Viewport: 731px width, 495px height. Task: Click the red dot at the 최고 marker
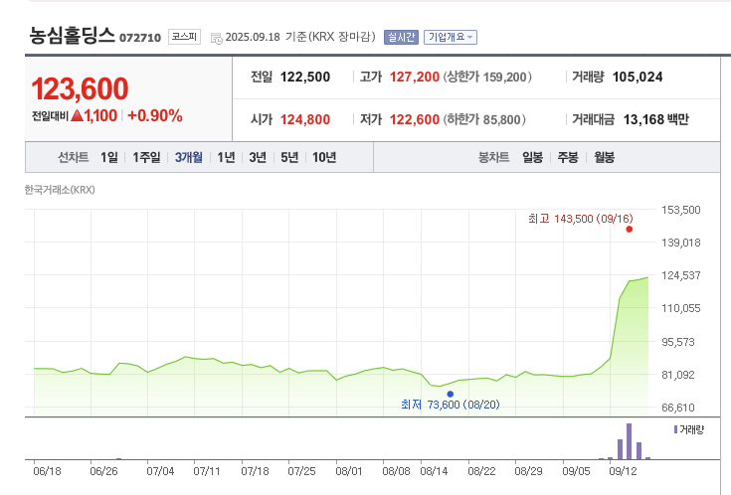[630, 230]
